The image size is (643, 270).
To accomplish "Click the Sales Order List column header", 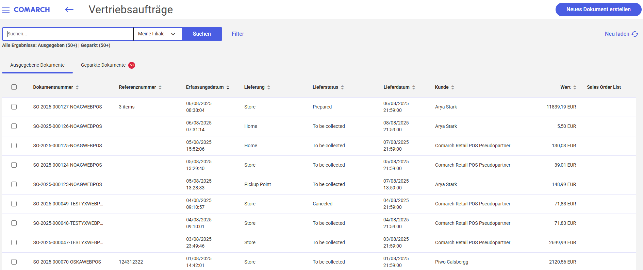I will pos(604,87).
